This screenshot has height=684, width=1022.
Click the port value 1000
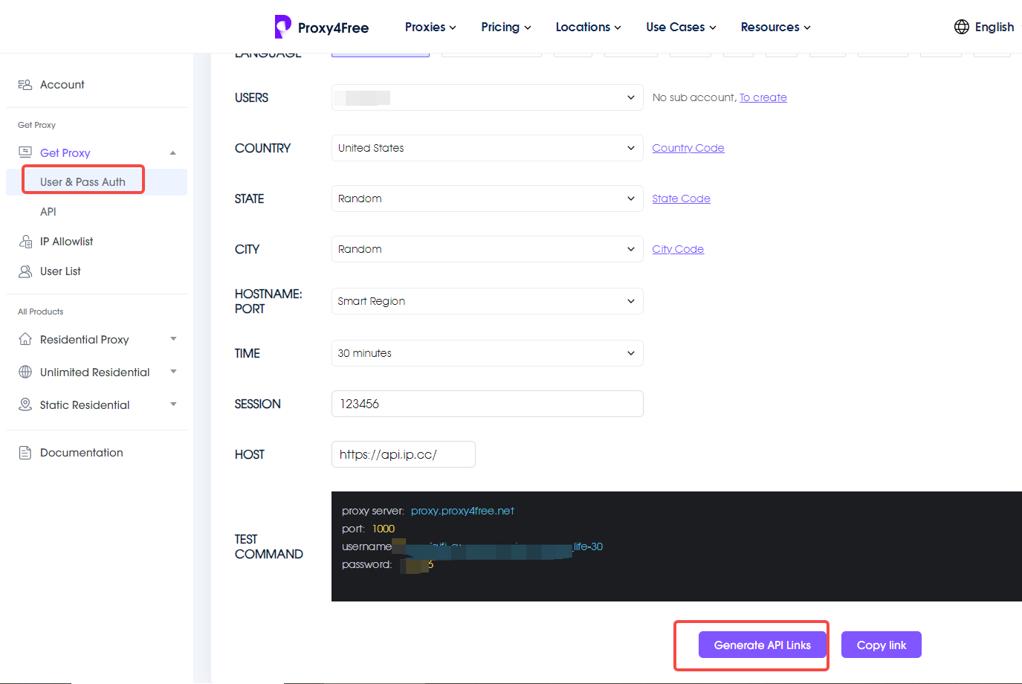coord(384,529)
